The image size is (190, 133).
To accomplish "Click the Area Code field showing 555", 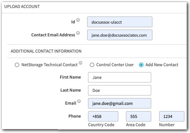I will point(138,116).
